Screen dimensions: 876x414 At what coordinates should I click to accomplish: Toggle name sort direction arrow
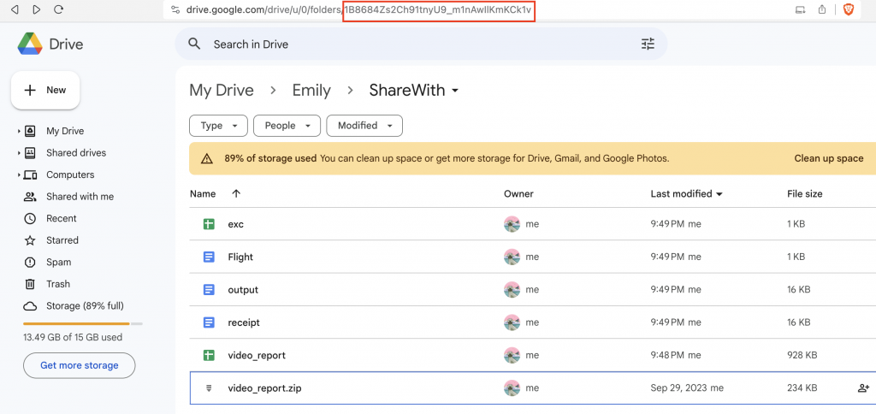tap(236, 194)
